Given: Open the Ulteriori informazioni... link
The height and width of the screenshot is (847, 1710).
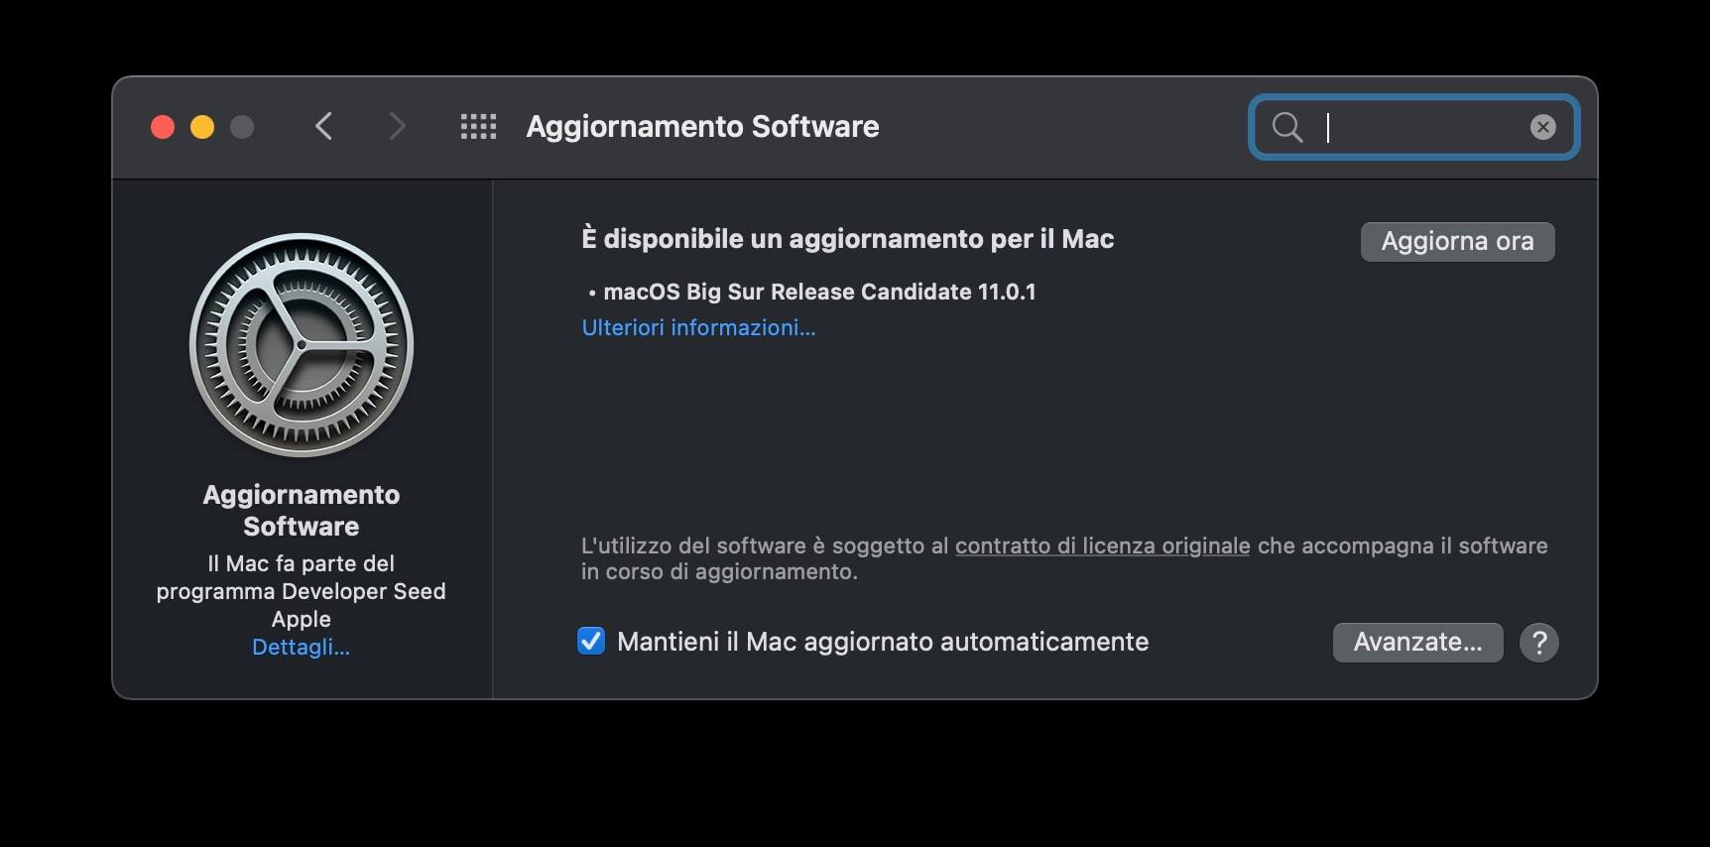Looking at the screenshot, I should tap(698, 327).
